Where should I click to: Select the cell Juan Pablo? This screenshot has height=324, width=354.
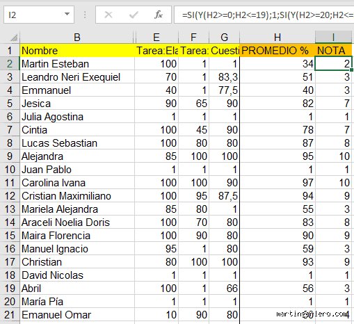(77, 170)
